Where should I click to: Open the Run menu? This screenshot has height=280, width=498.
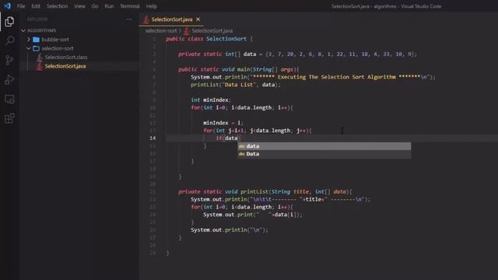click(x=109, y=6)
